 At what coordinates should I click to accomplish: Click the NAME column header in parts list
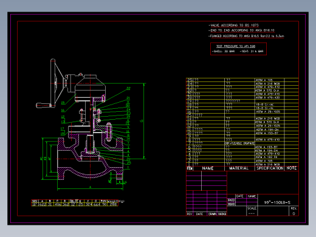(208, 168)
